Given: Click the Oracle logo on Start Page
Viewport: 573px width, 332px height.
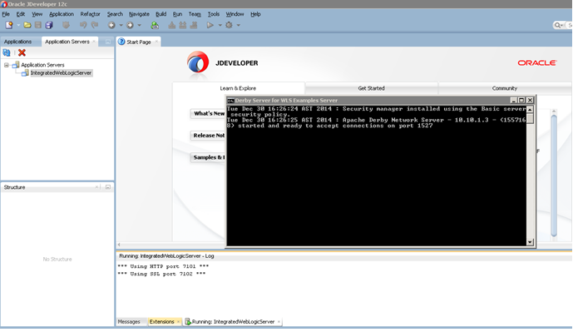Looking at the screenshot, I should (x=536, y=63).
